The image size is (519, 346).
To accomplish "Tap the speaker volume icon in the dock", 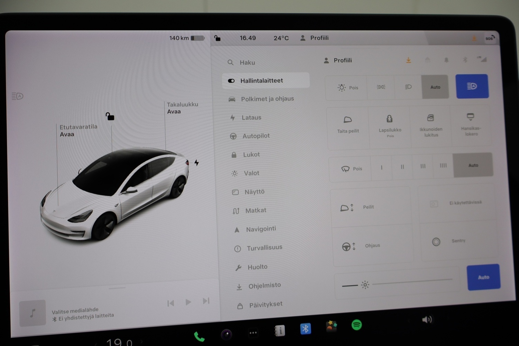I will click(x=427, y=319).
